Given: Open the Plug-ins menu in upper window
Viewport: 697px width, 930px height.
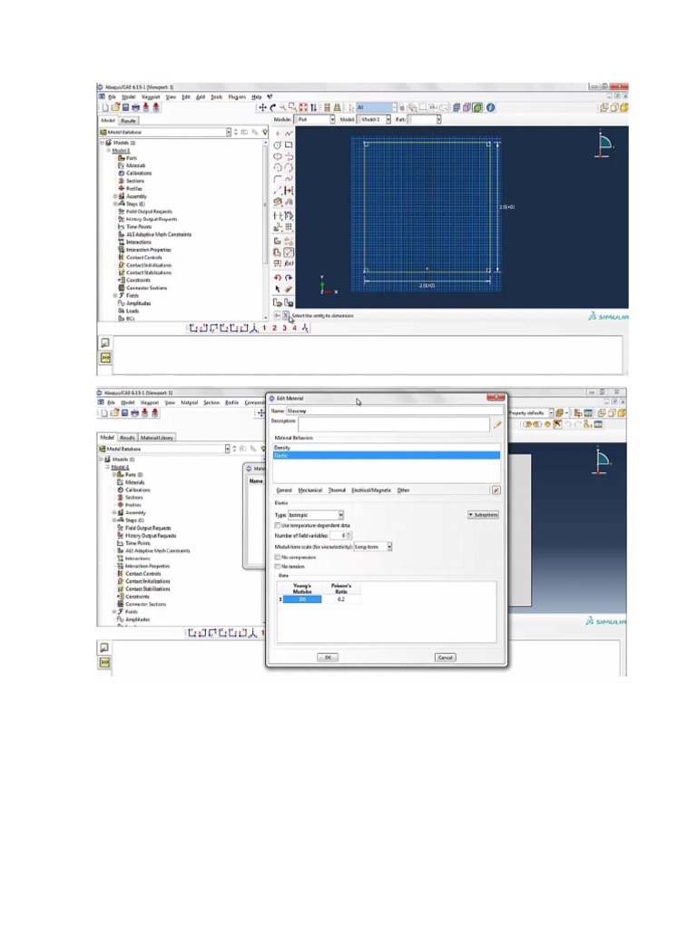Looking at the screenshot, I should click(x=237, y=96).
